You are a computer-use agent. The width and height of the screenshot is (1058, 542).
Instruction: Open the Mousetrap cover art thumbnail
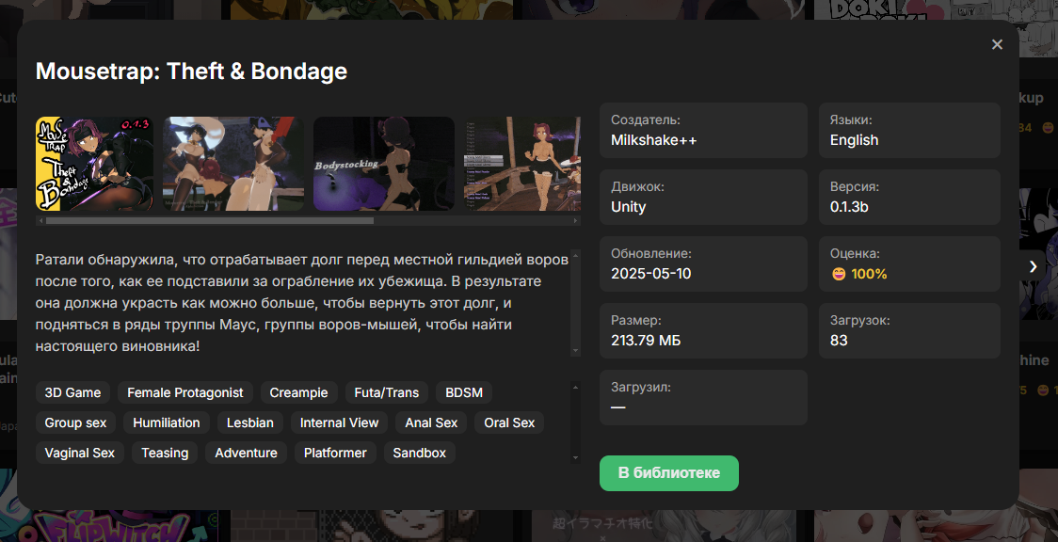94,164
